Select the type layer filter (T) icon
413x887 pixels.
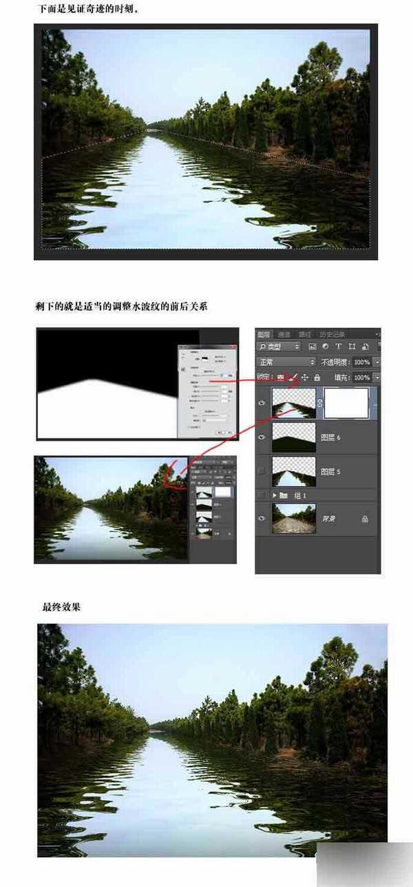[339, 346]
